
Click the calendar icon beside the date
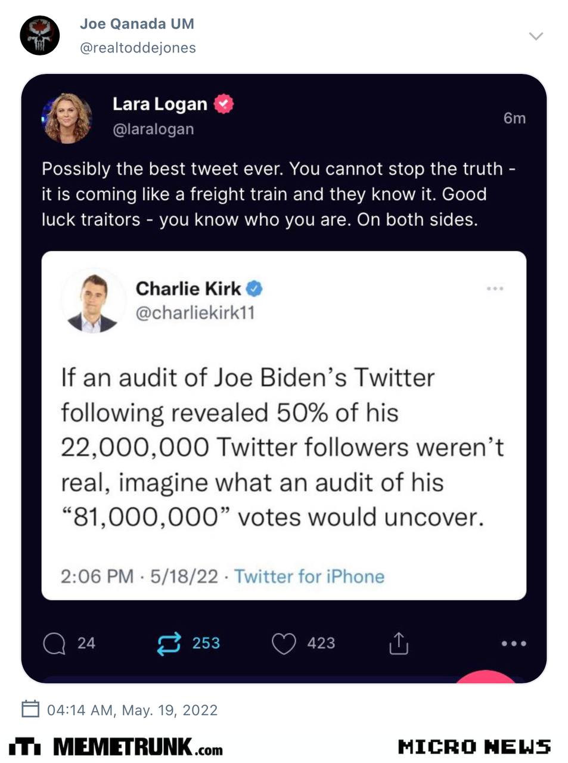click(x=30, y=709)
